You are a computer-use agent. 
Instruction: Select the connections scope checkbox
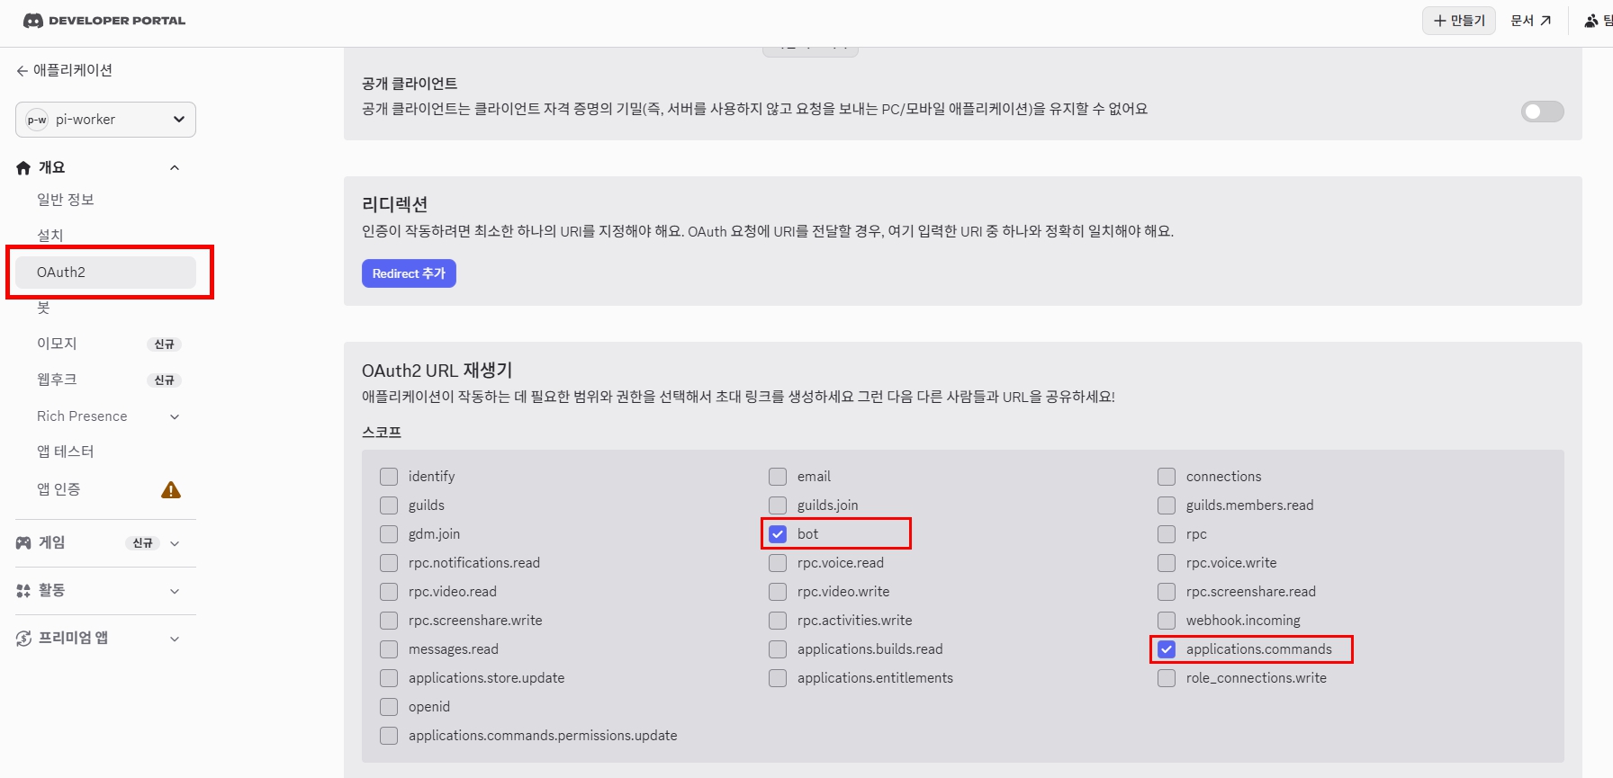pos(1167,477)
